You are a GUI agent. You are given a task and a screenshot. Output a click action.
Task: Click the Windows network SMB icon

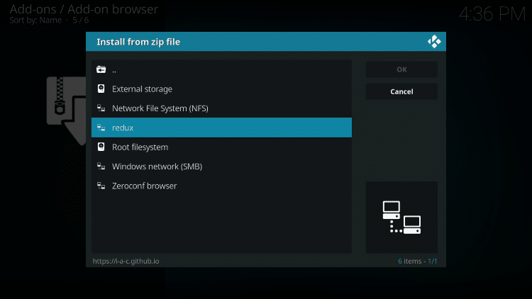tap(101, 167)
